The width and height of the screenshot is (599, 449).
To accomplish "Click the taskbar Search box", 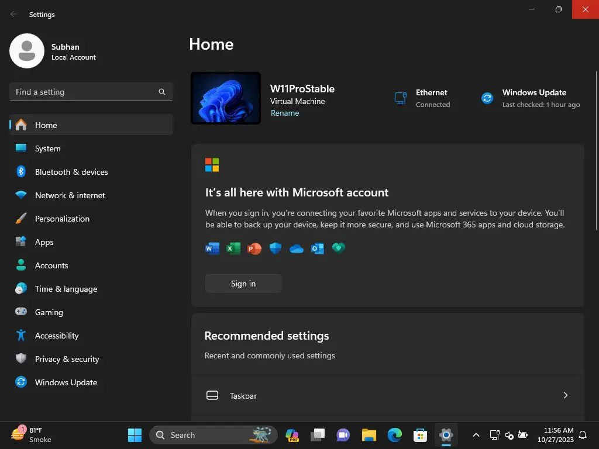I will [x=214, y=435].
